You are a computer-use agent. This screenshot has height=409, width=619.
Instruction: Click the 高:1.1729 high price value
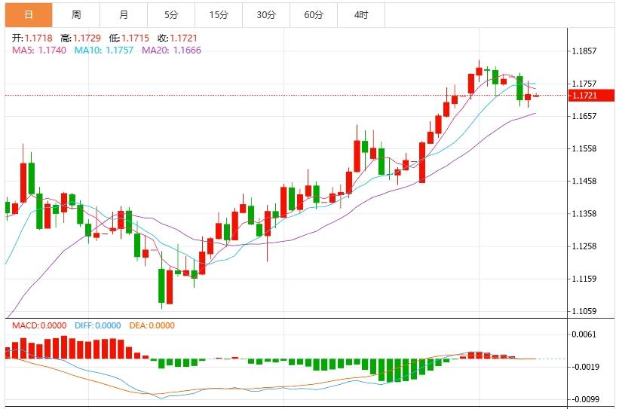click(79, 38)
